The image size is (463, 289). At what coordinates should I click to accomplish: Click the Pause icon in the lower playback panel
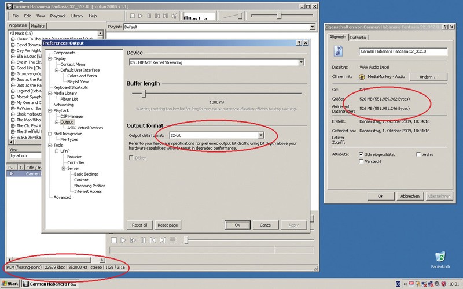click(x=143, y=240)
